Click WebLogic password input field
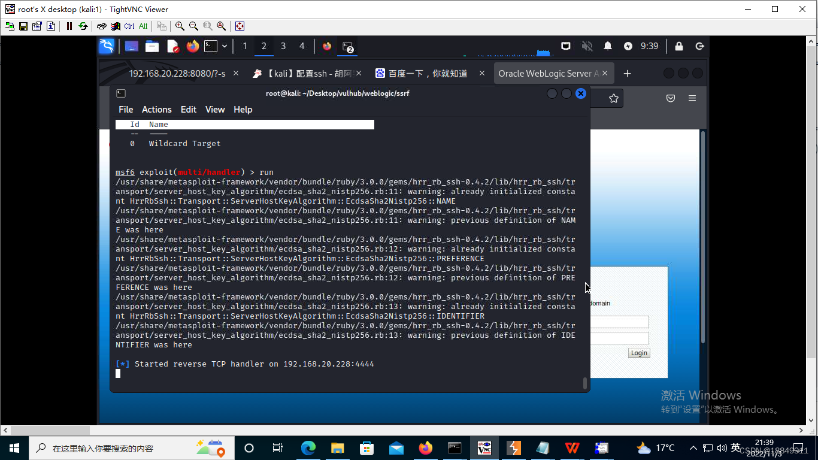This screenshot has width=818, height=460. pyautogui.click(x=619, y=338)
